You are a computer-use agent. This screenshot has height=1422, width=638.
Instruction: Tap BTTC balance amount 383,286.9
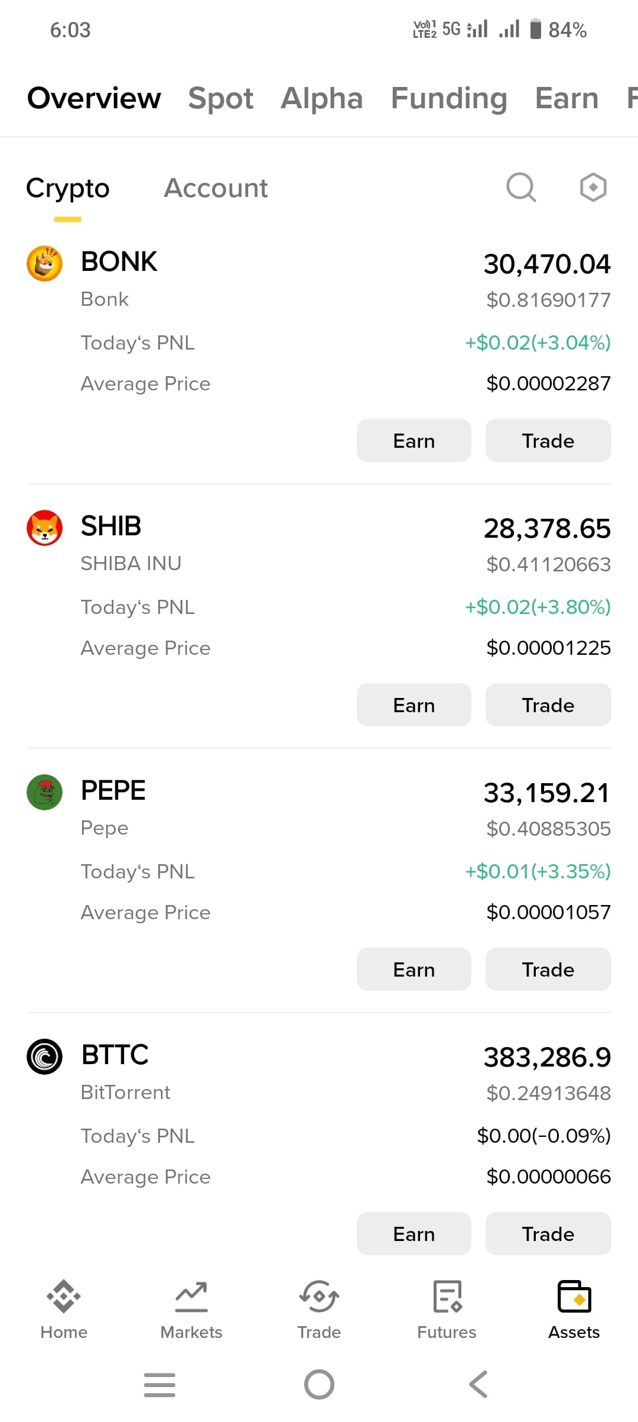tap(547, 1058)
